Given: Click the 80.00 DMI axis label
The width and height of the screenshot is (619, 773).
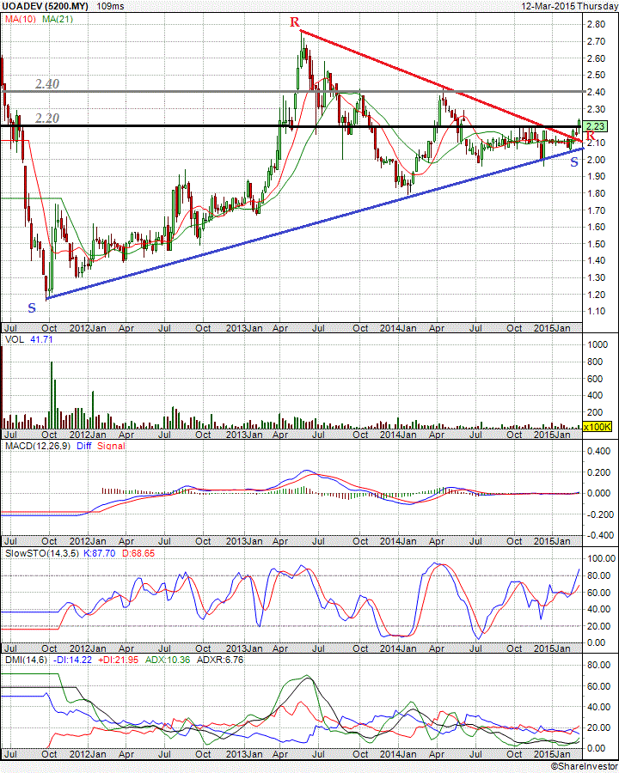Looking at the screenshot, I should coord(598,665).
